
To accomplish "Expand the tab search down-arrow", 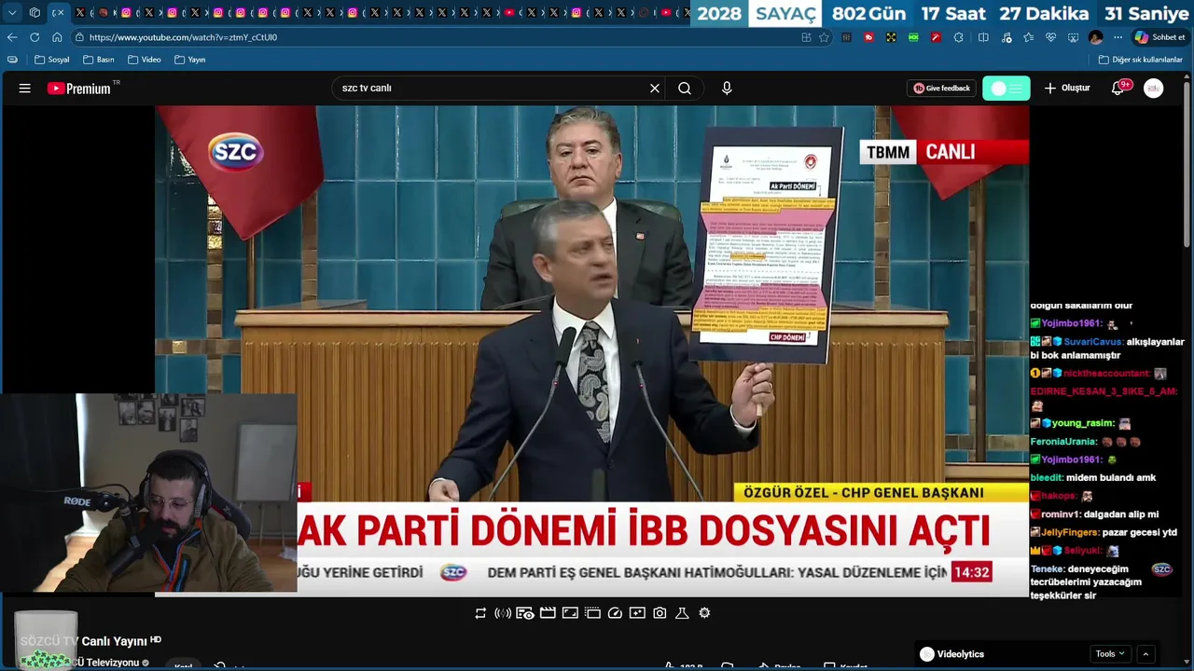I will (12, 13).
